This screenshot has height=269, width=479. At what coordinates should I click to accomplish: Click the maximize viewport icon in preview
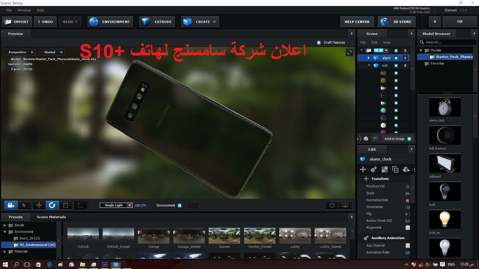(x=349, y=53)
